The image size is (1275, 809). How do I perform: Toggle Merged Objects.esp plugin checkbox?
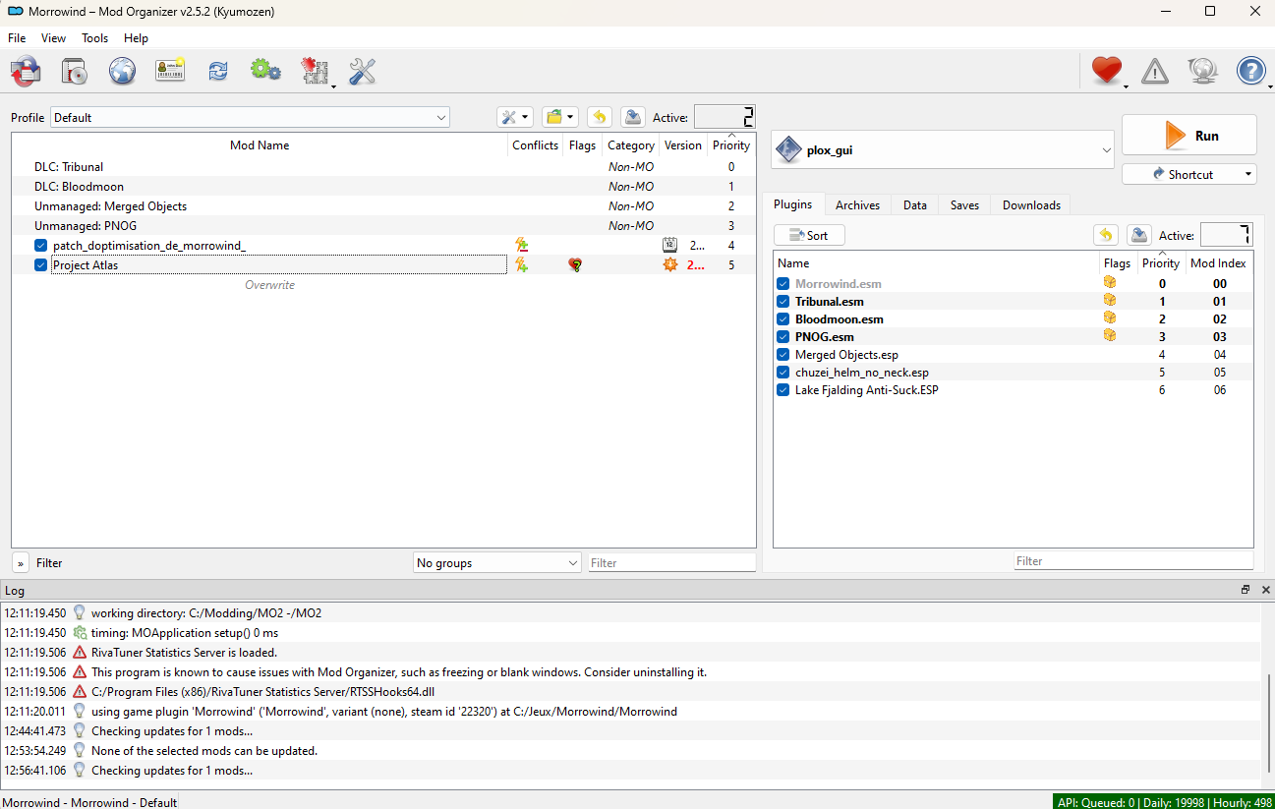pos(783,354)
